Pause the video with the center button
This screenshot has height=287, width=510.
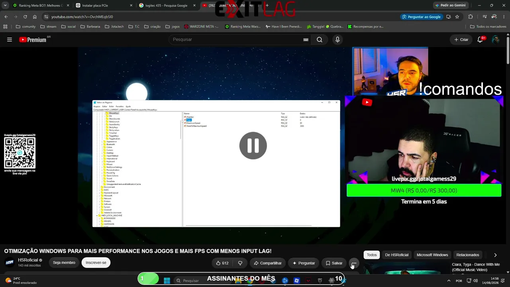point(253,145)
